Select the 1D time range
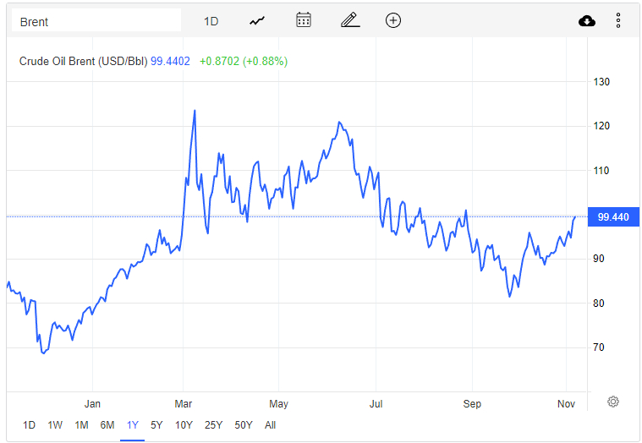 point(29,425)
